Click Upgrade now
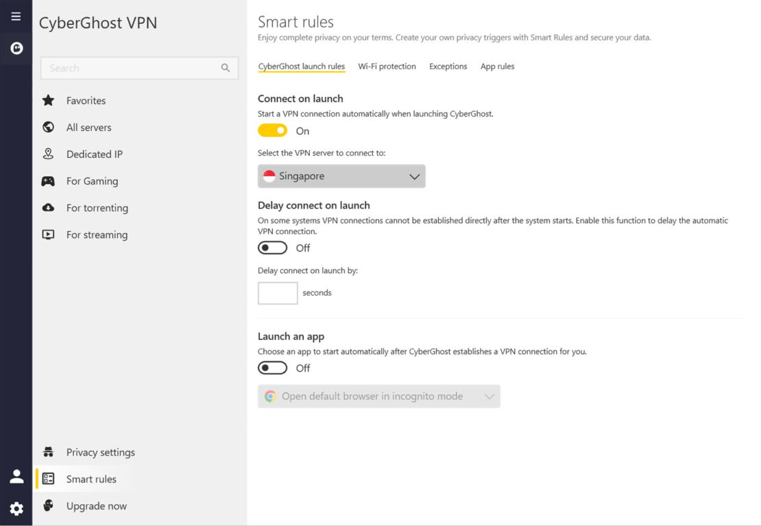This screenshot has width=761, height=526. point(96,505)
